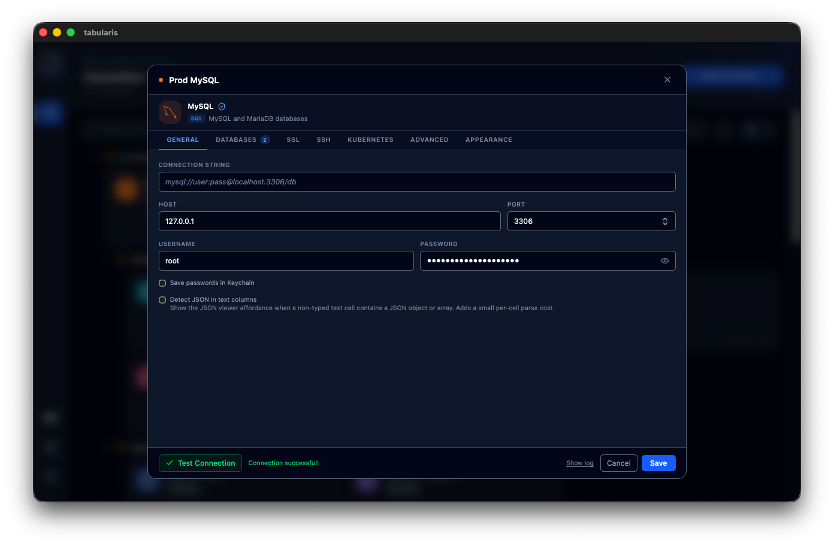Open the SSH tab
This screenshot has height=546, width=834.
324,140
